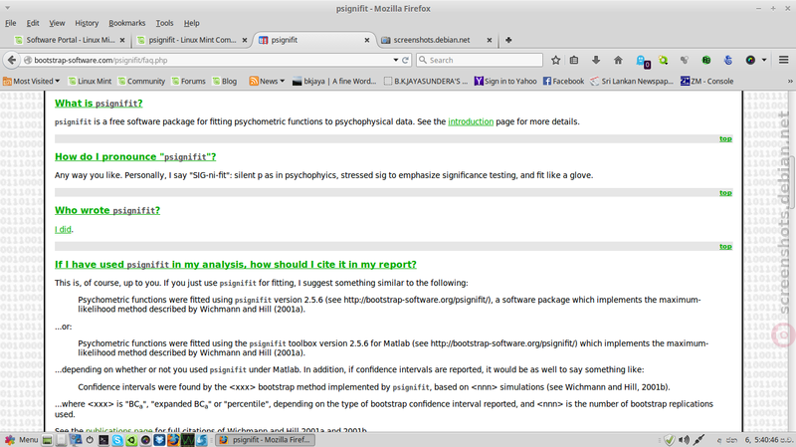This screenshot has width=796, height=447.
Task: Go to Home page icon
Action: [618, 60]
